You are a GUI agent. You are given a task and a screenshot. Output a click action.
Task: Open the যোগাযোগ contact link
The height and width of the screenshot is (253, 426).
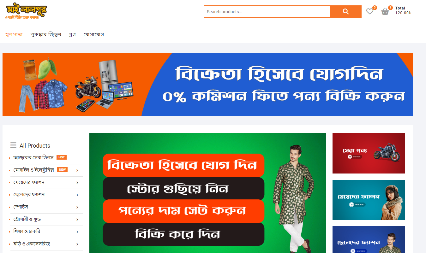coord(94,35)
